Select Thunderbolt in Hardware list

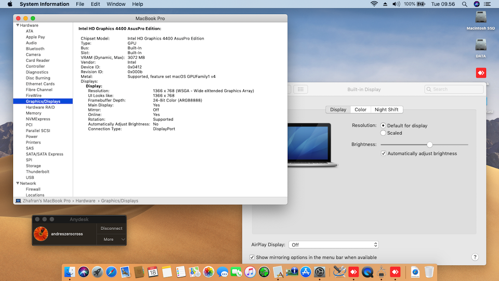(37, 172)
